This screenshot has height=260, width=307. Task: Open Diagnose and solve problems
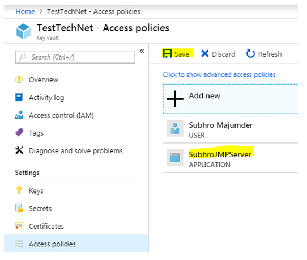pos(75,150)
